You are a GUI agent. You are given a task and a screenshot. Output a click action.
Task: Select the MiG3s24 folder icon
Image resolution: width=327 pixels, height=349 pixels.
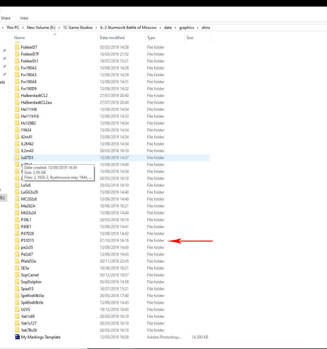17,213
